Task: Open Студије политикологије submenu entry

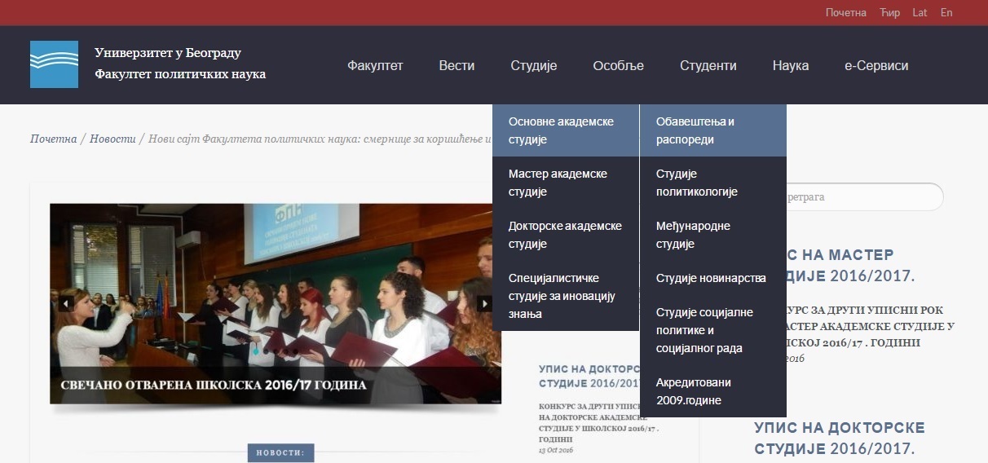Action: point(713,183)
